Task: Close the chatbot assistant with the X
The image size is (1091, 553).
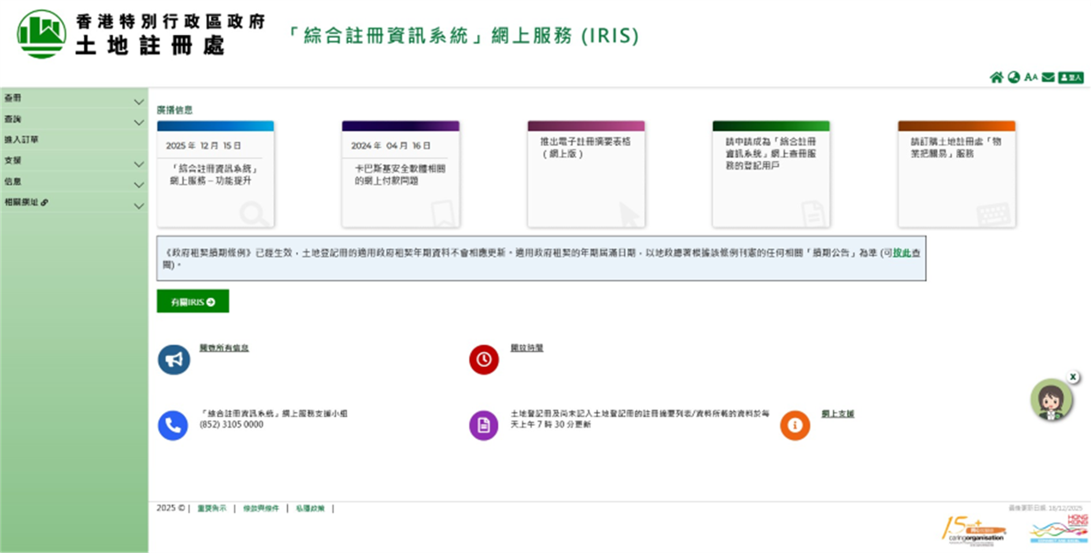Action: pyautogui.click(x=1074, y=377)
